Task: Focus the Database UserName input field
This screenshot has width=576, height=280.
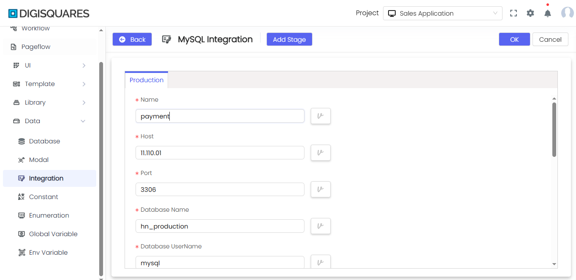Action: pyautogui.click(x=220, y=262)
